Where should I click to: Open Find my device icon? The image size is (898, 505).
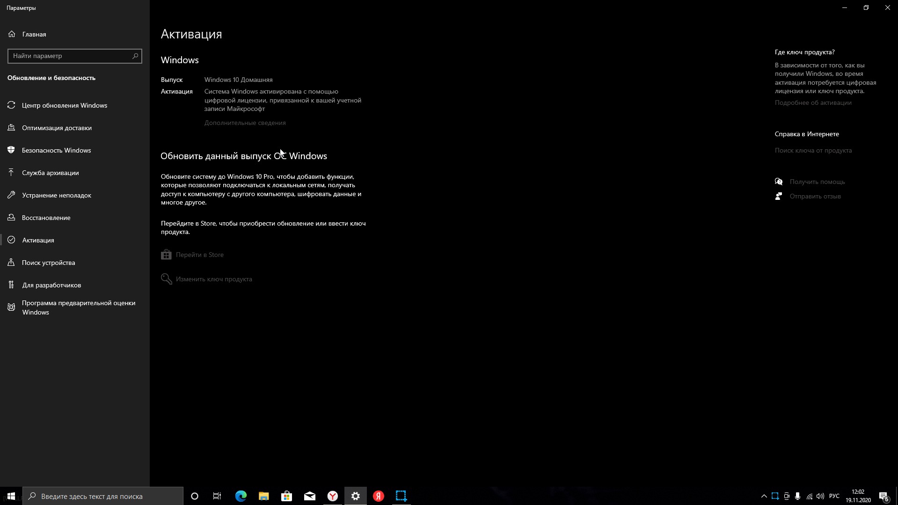point(11,263)
